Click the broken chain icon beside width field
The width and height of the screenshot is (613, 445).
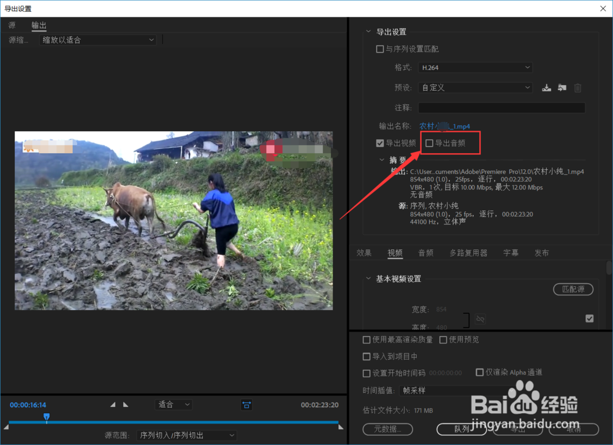pyautogui.click(x=480, y=319)
